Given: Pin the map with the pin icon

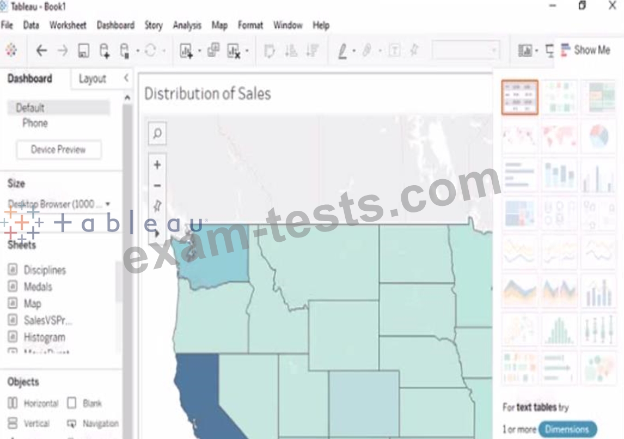Looking at the screenshot, I should [157, 206].
